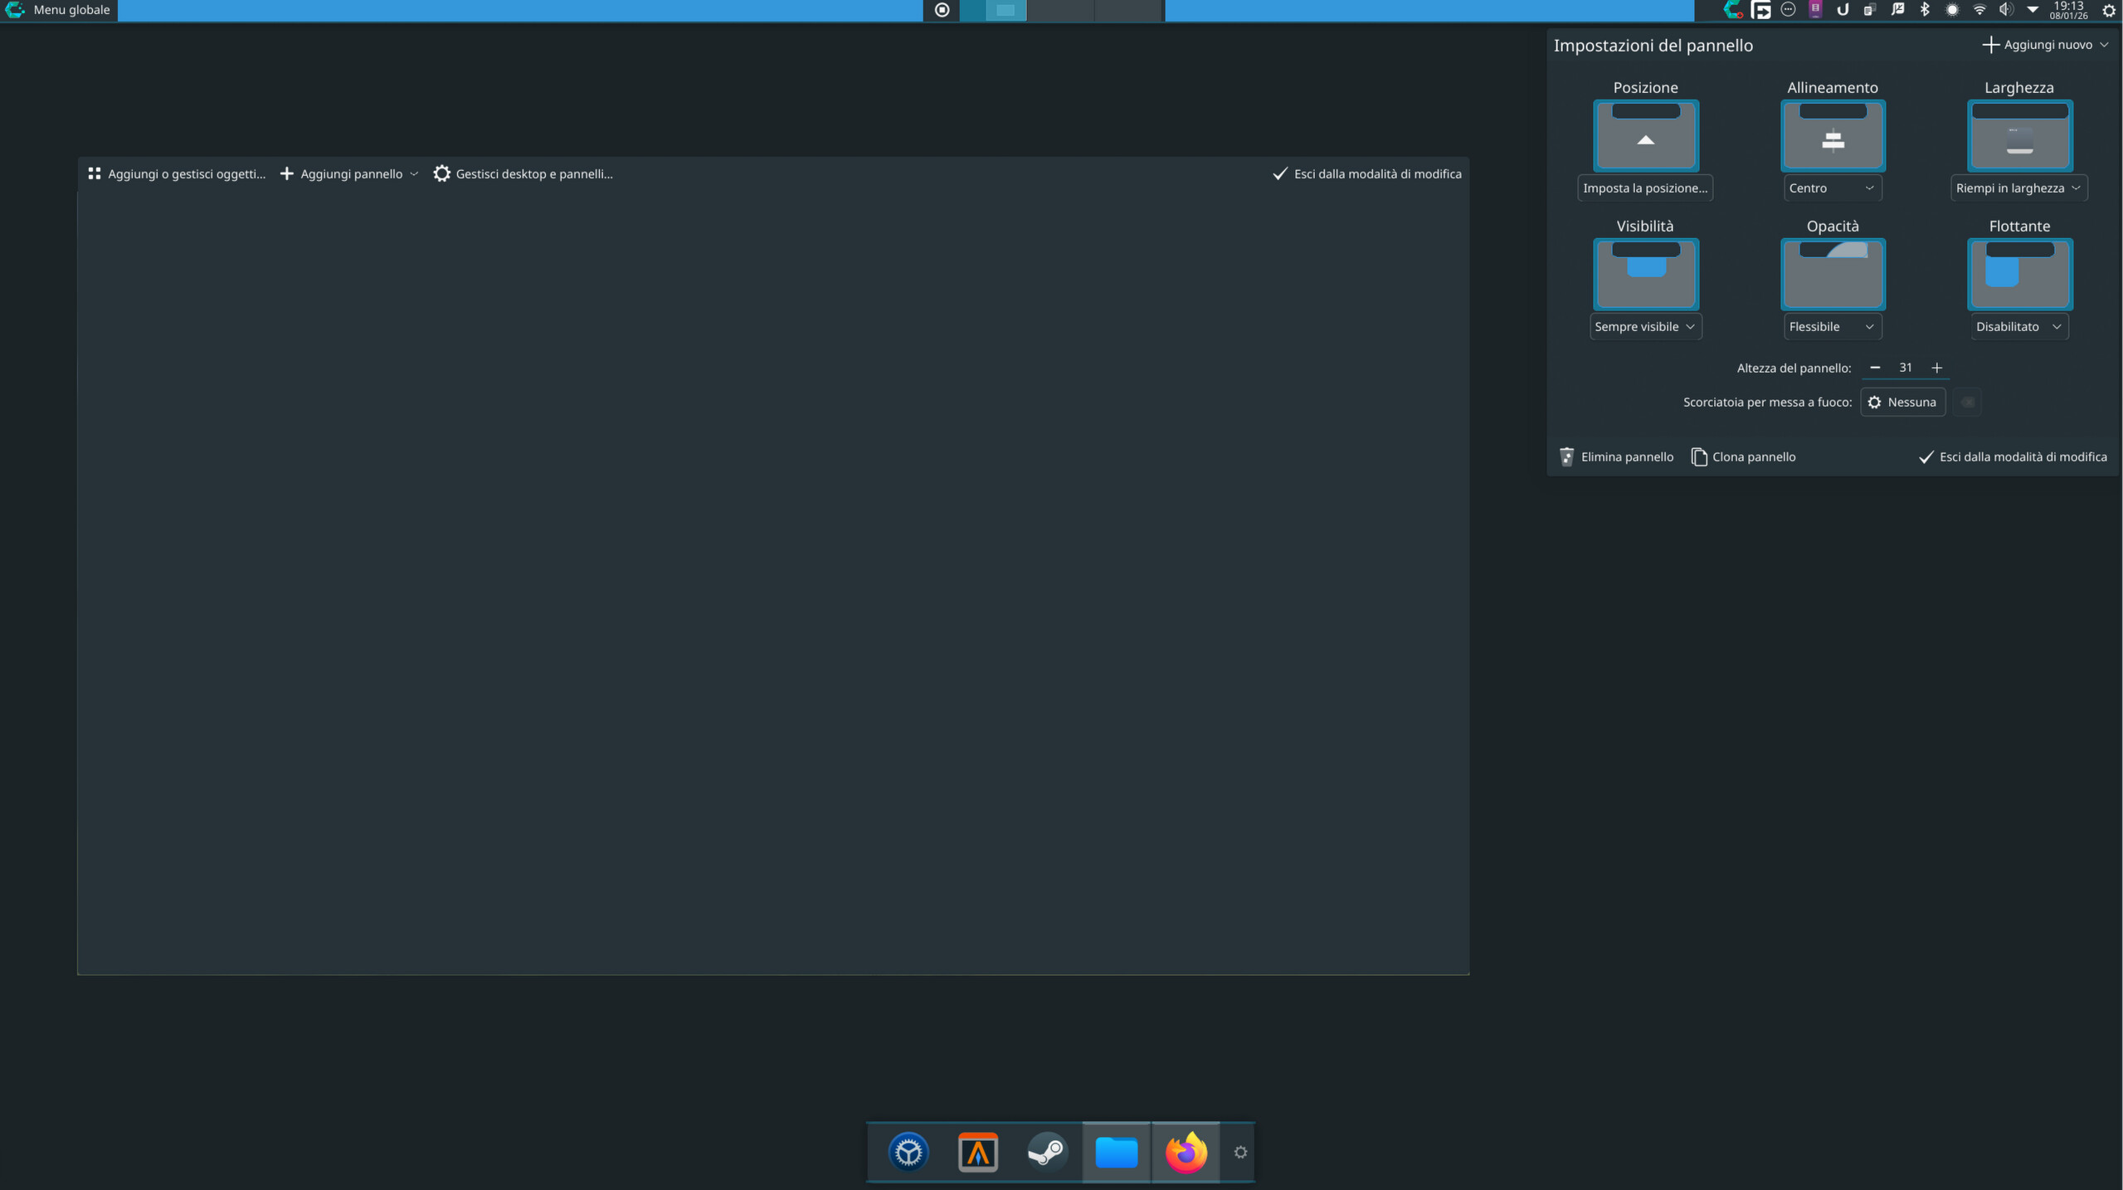Click the brightness sun icon in tray

1952,10
